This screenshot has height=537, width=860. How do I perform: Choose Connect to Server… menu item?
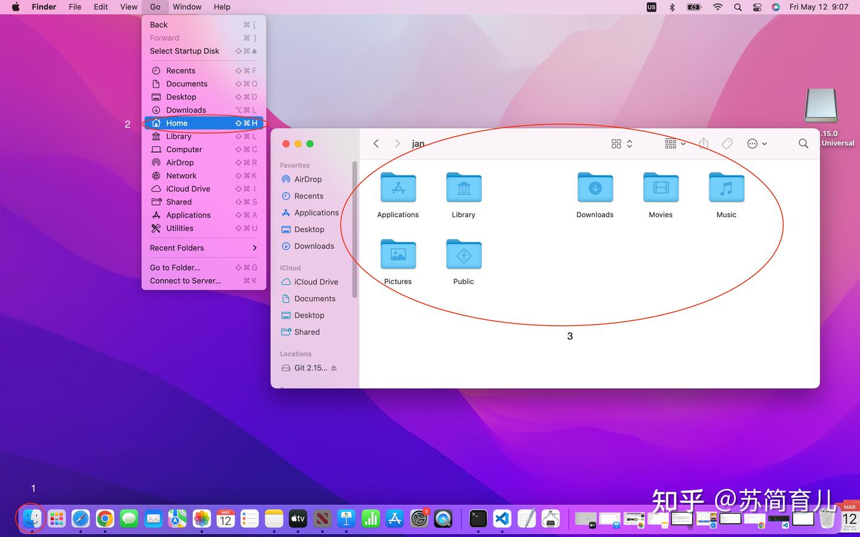204,280
